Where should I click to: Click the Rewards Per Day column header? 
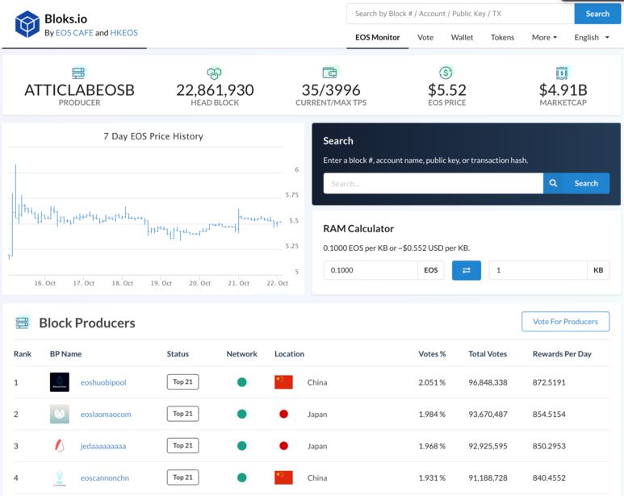point(562,354)
